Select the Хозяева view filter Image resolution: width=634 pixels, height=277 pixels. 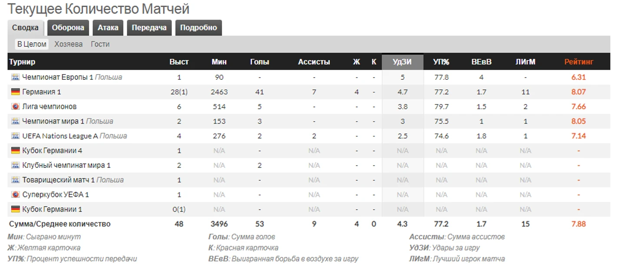(x=68, y=44)
